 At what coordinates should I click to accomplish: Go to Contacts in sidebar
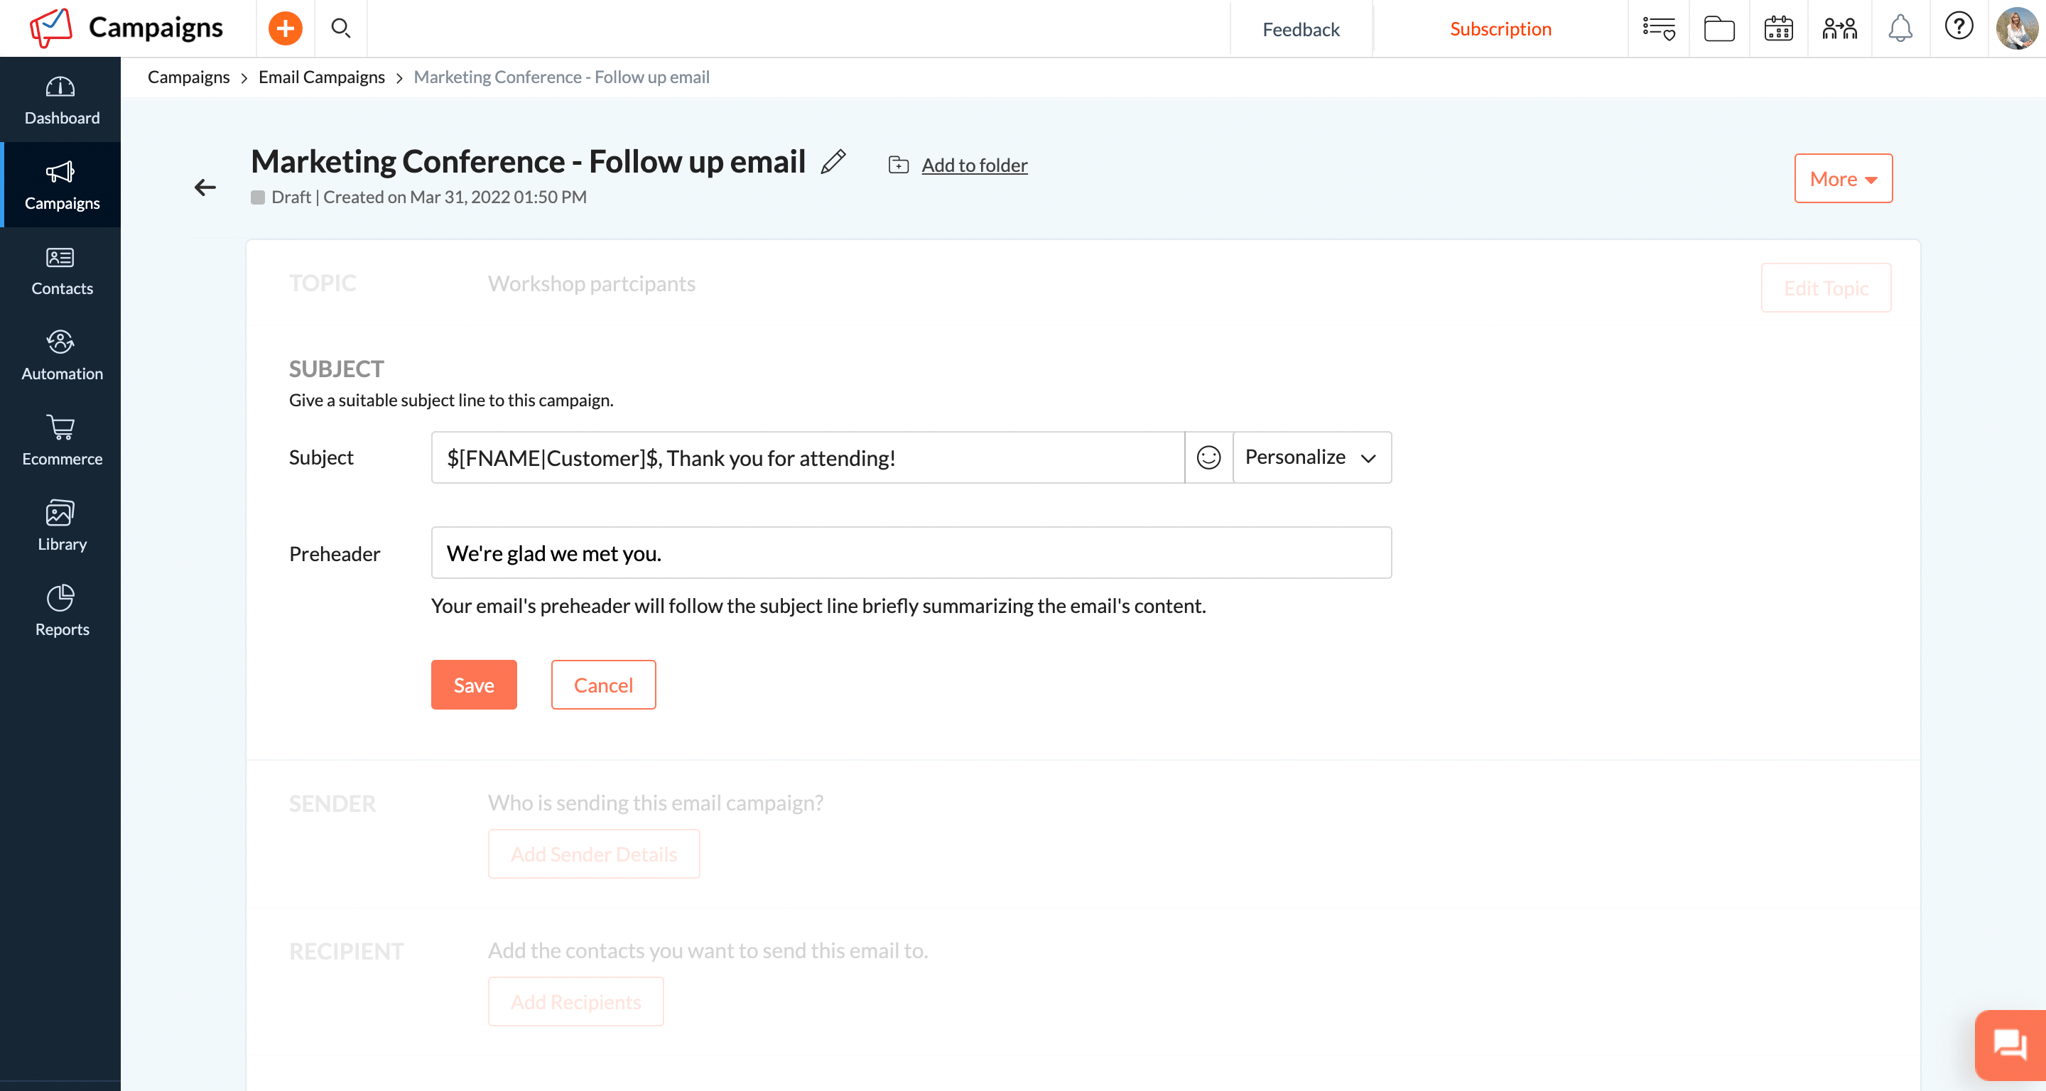pos(61,270)
